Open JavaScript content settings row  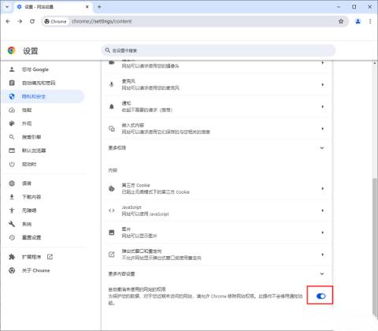[217, 210]
